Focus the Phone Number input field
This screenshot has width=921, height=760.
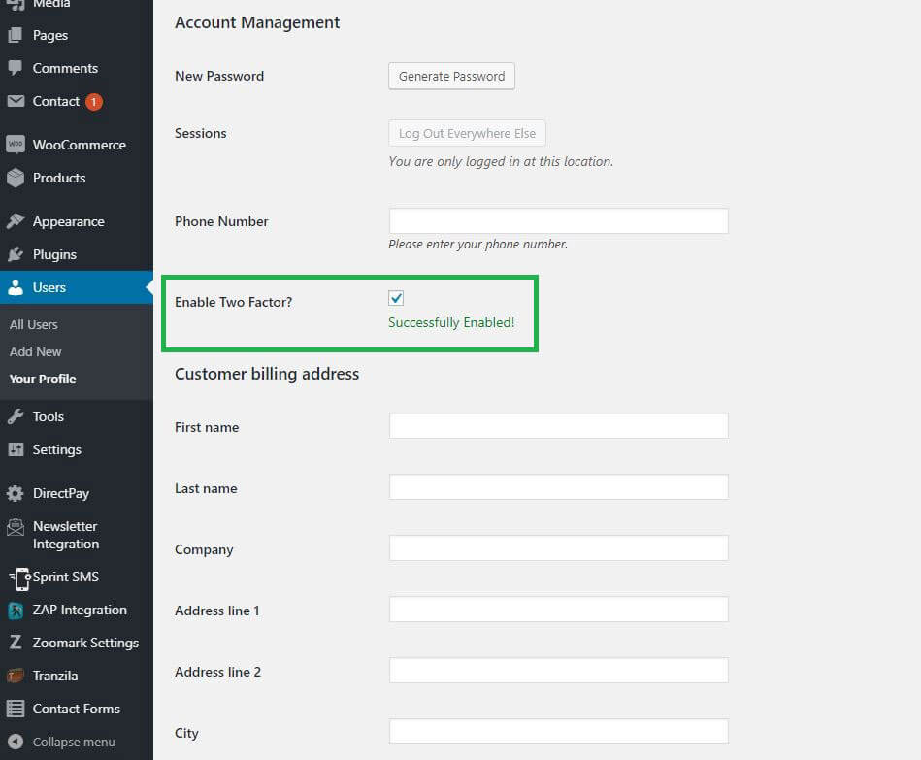559,221
